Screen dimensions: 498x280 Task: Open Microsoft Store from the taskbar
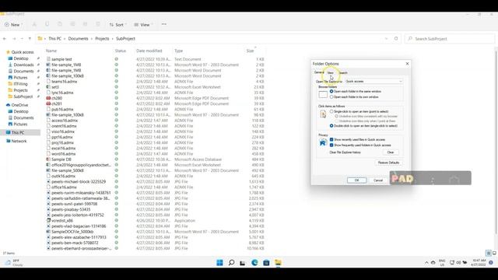point(266,263)
